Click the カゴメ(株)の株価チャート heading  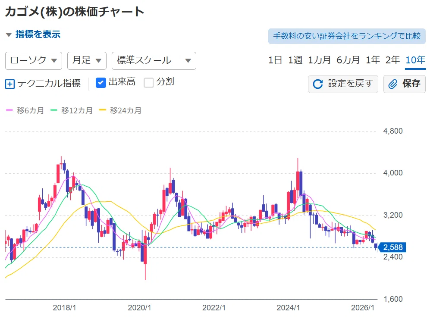pyautogui.click(x=75, y=12)
